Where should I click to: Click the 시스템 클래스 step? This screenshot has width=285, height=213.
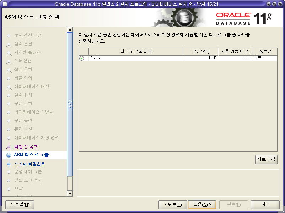click(27, 53)
